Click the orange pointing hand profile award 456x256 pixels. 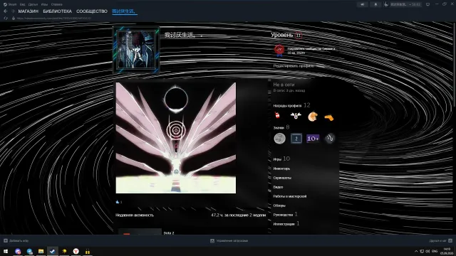coord(329,117)
